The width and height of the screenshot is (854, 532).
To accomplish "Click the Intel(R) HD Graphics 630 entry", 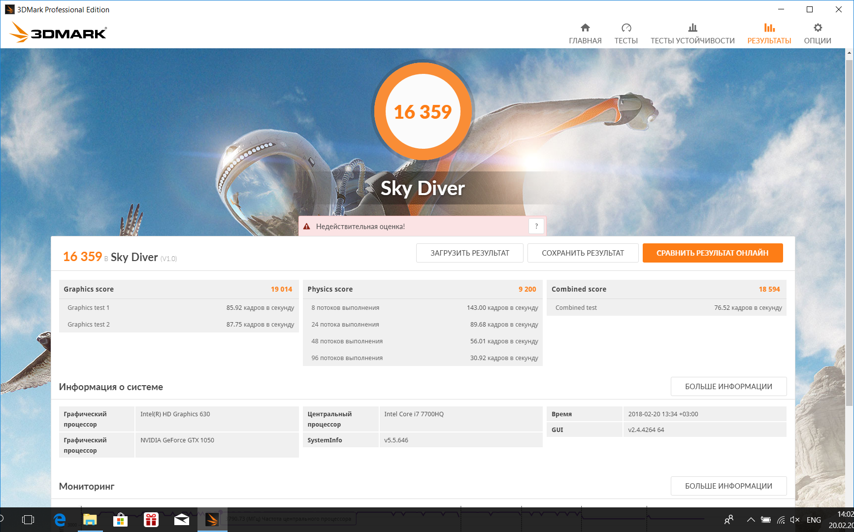I will coord(175,414).
